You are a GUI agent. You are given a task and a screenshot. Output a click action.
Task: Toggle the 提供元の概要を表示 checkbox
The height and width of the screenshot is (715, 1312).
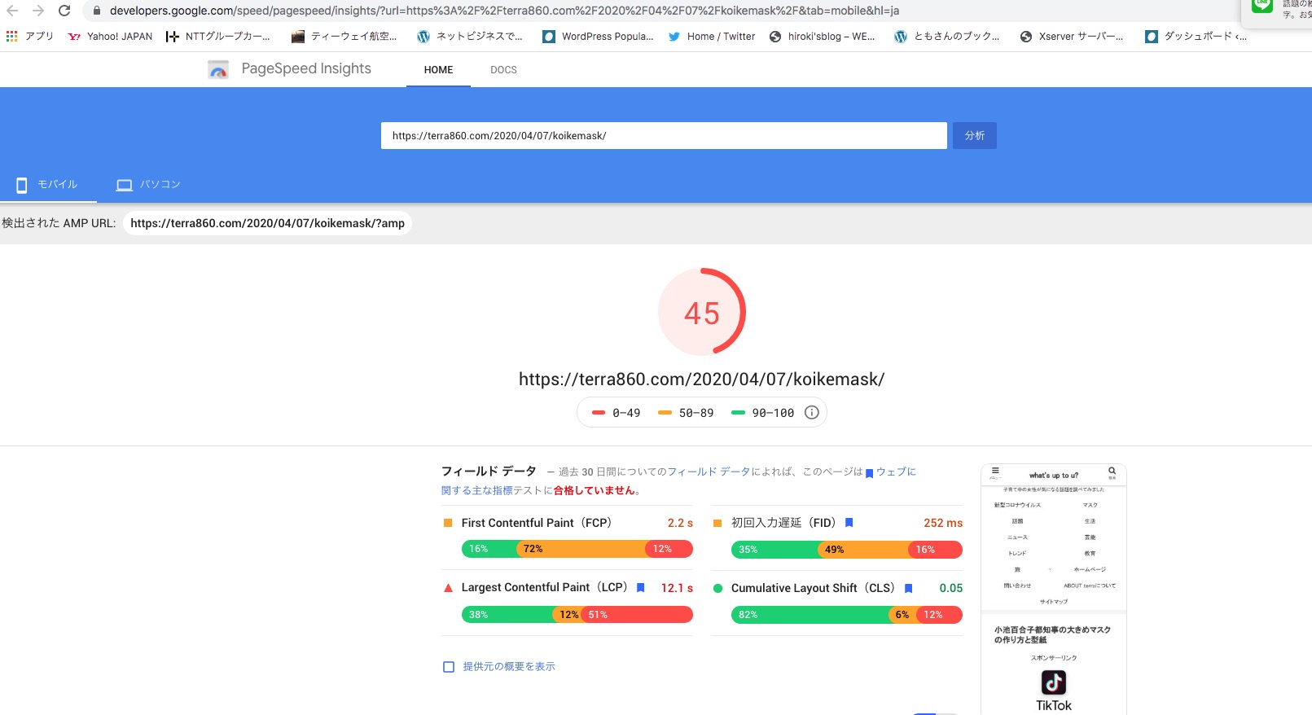[x=449, y=667]
